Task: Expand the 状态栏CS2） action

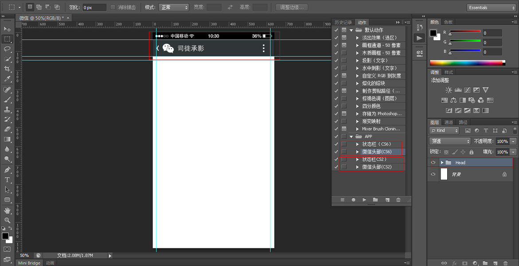Action: [358, 159]
